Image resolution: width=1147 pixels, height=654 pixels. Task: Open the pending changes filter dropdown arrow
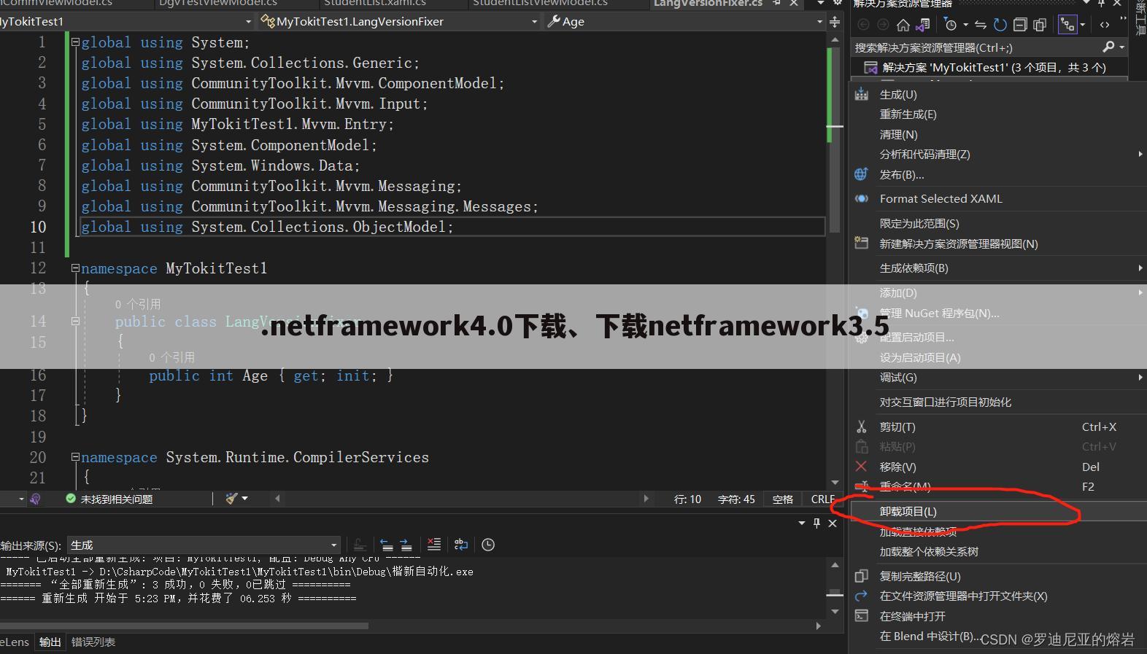[x=965, y=25]
